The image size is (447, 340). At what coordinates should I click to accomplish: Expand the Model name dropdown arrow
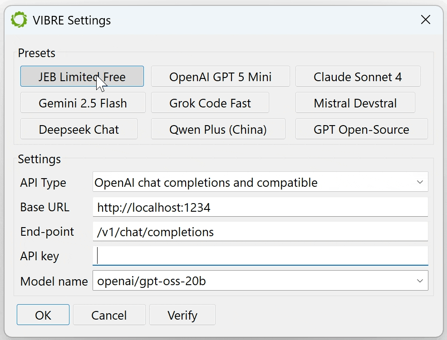point(420,281)
